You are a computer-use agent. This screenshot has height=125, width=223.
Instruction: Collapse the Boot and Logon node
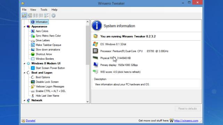(x=24, y=73)
